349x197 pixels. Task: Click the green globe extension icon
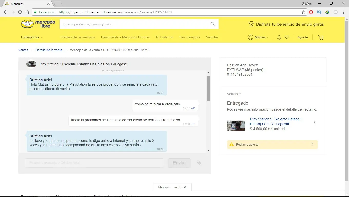327,12
